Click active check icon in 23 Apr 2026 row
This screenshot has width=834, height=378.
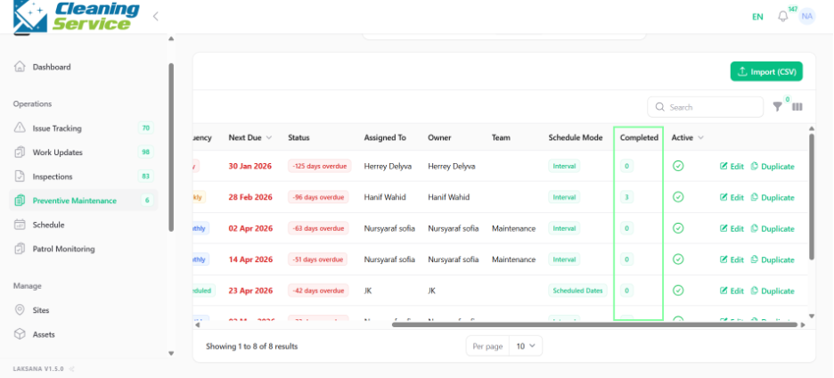pos(678,291)
